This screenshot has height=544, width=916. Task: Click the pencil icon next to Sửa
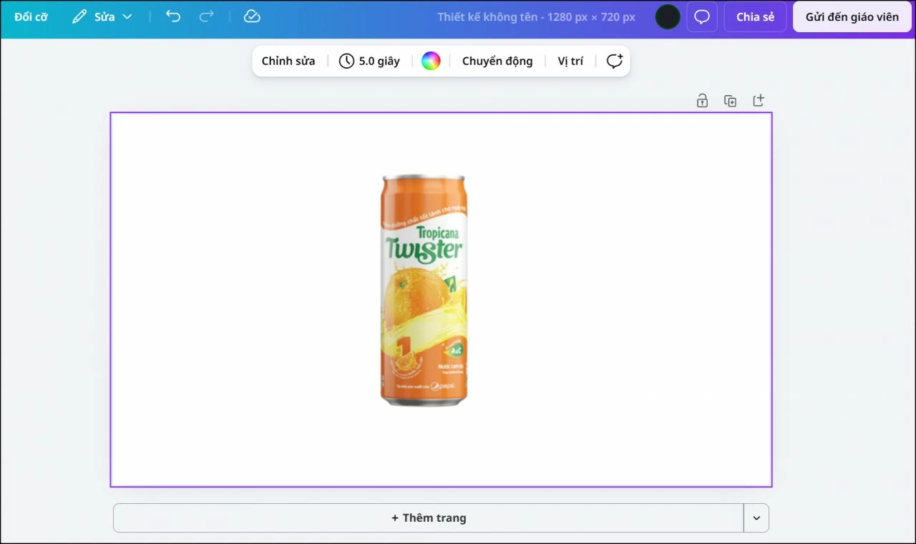click(79, 16)
